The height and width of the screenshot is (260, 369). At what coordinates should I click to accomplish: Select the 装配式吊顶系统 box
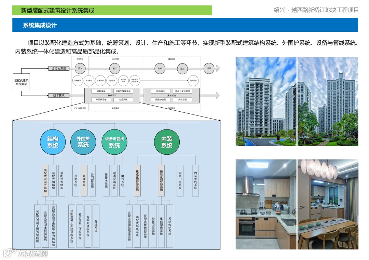pos(137,226)
